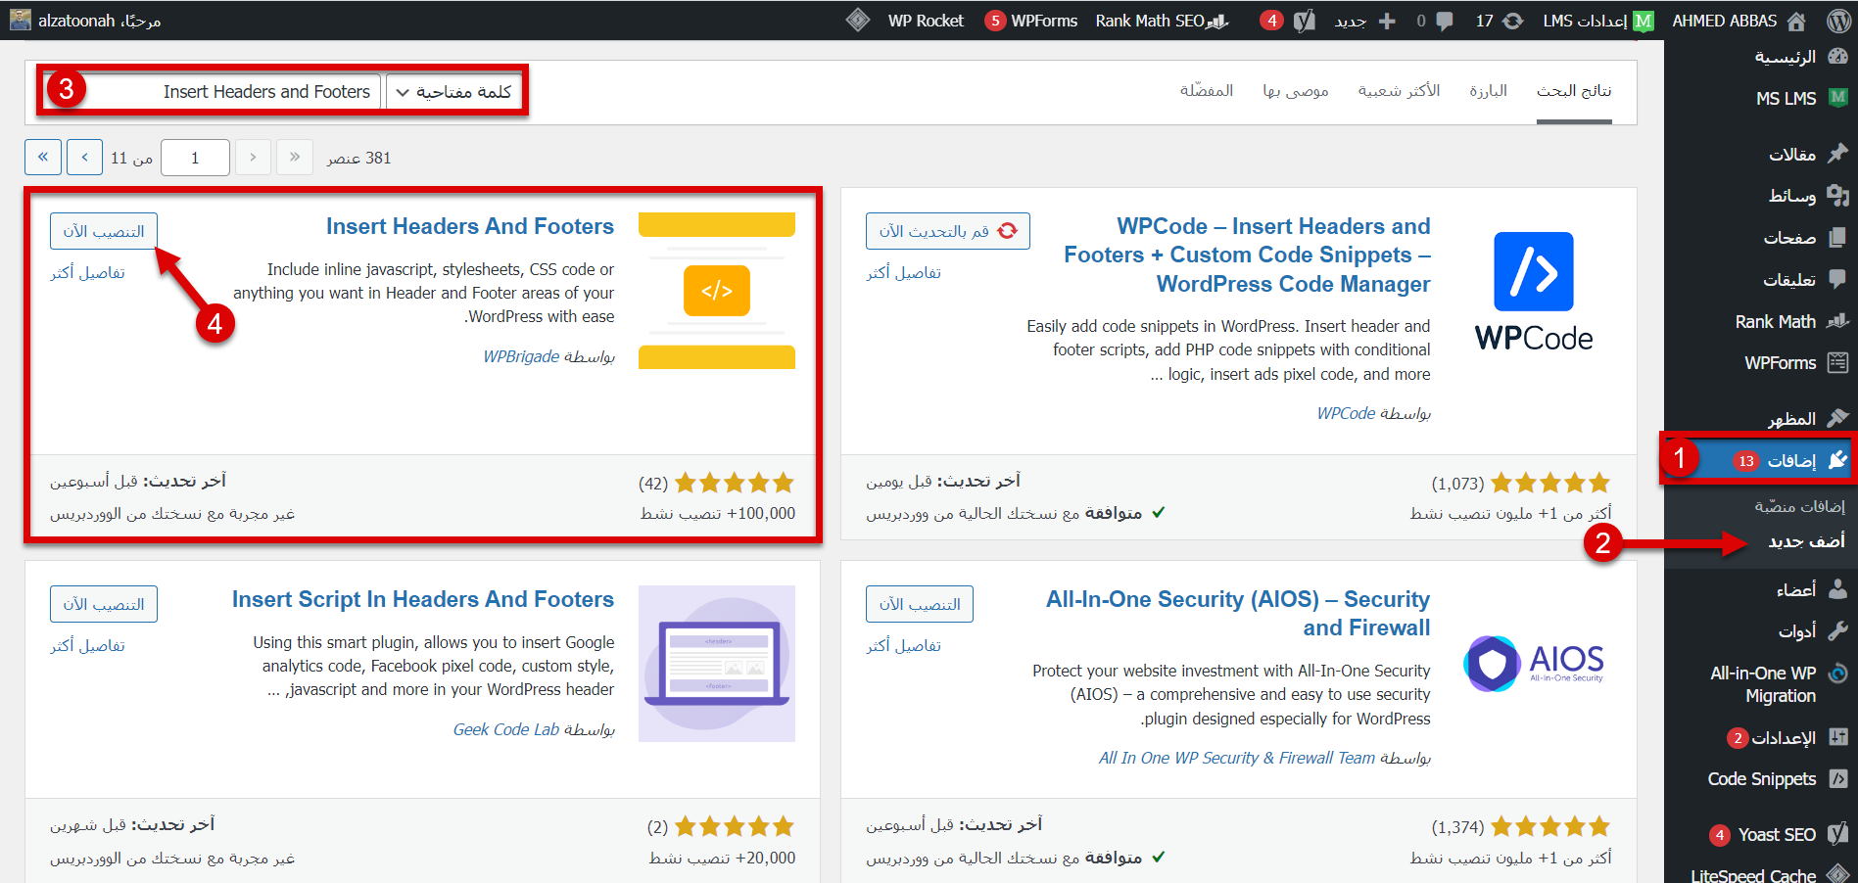Jump to the last page of results

[43, 157]
